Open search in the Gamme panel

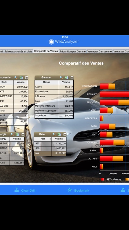(61, 78)
